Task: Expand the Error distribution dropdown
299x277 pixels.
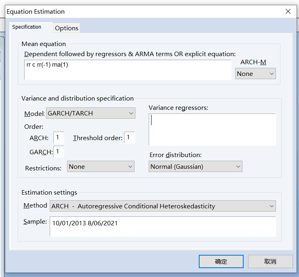Action: pos(196,166)
